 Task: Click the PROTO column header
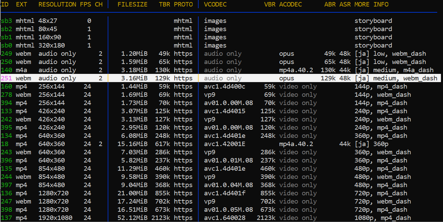click(183, 4)
